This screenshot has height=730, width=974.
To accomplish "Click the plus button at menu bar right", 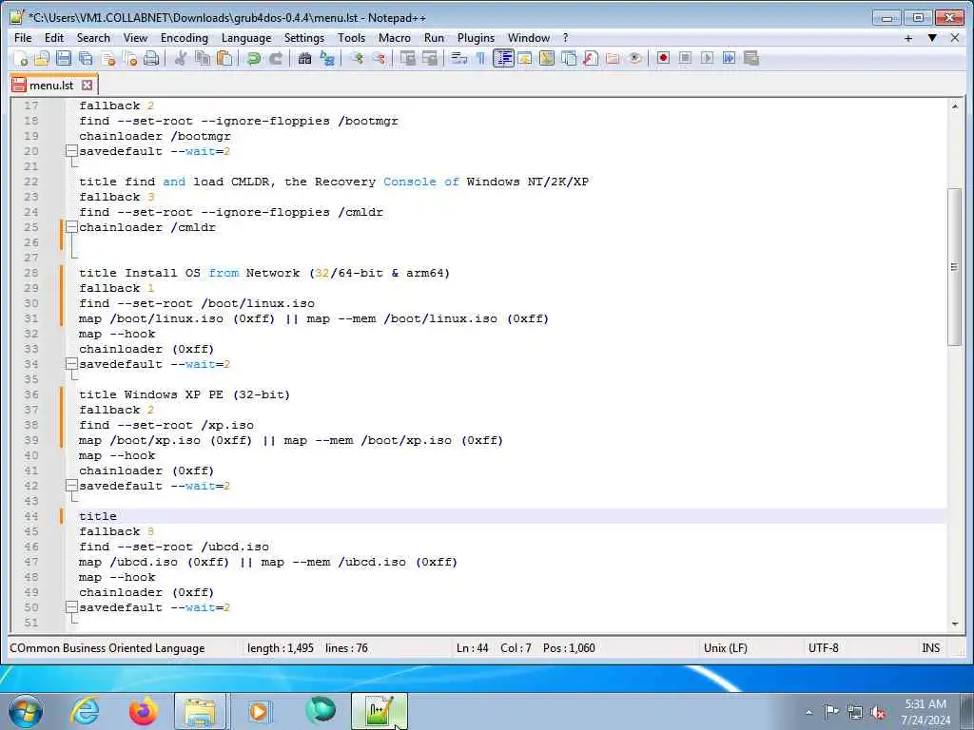I will [908, 38].
